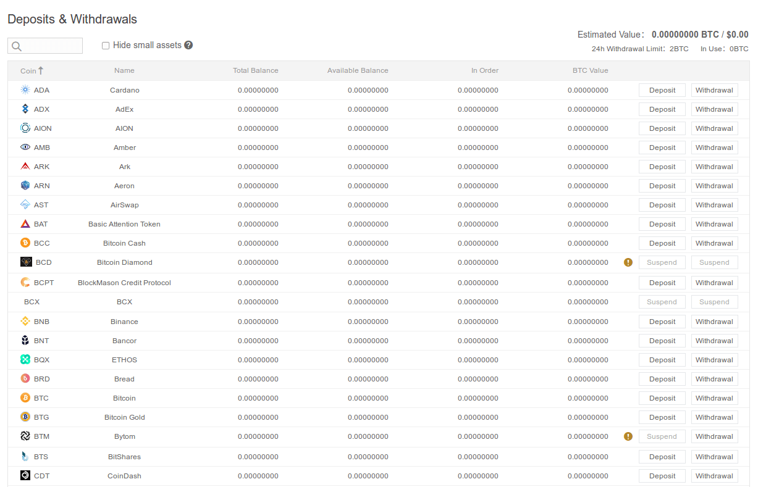The width and height of the screenshot is (758, 487).
Task: Click Deposit for AION
Action: click(662, 128)
